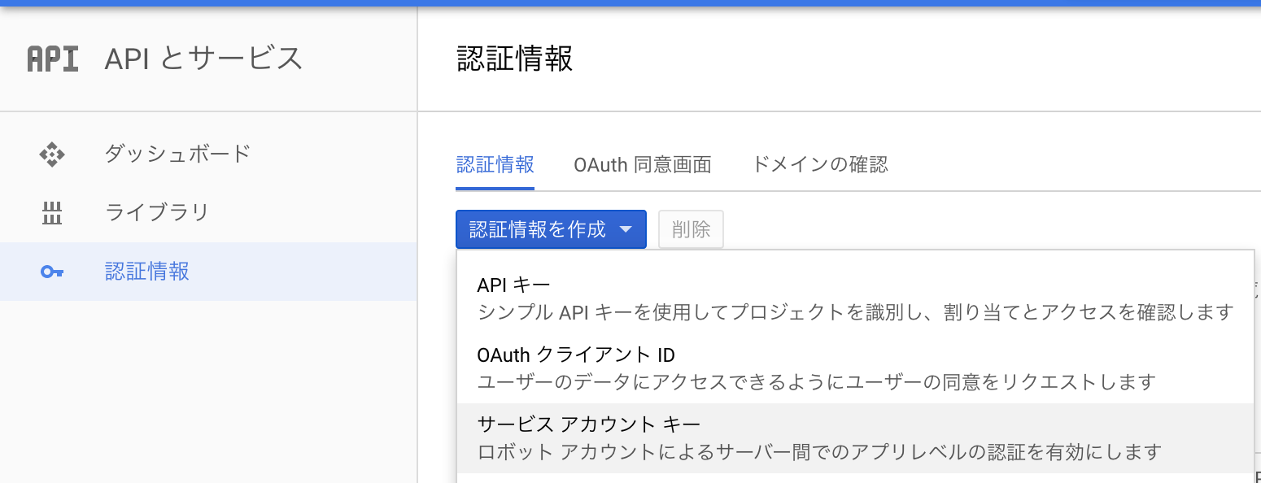Image resolution: width=1261 pixels, height=483 pixels.
Task: Click the API とサービス header title
Action: [203, 59]
